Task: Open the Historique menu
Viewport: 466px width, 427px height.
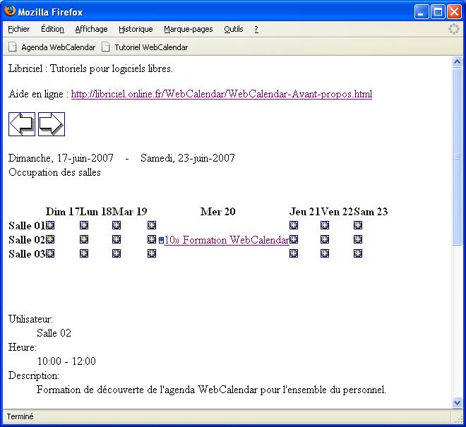Action: click(x=136, y=29)
